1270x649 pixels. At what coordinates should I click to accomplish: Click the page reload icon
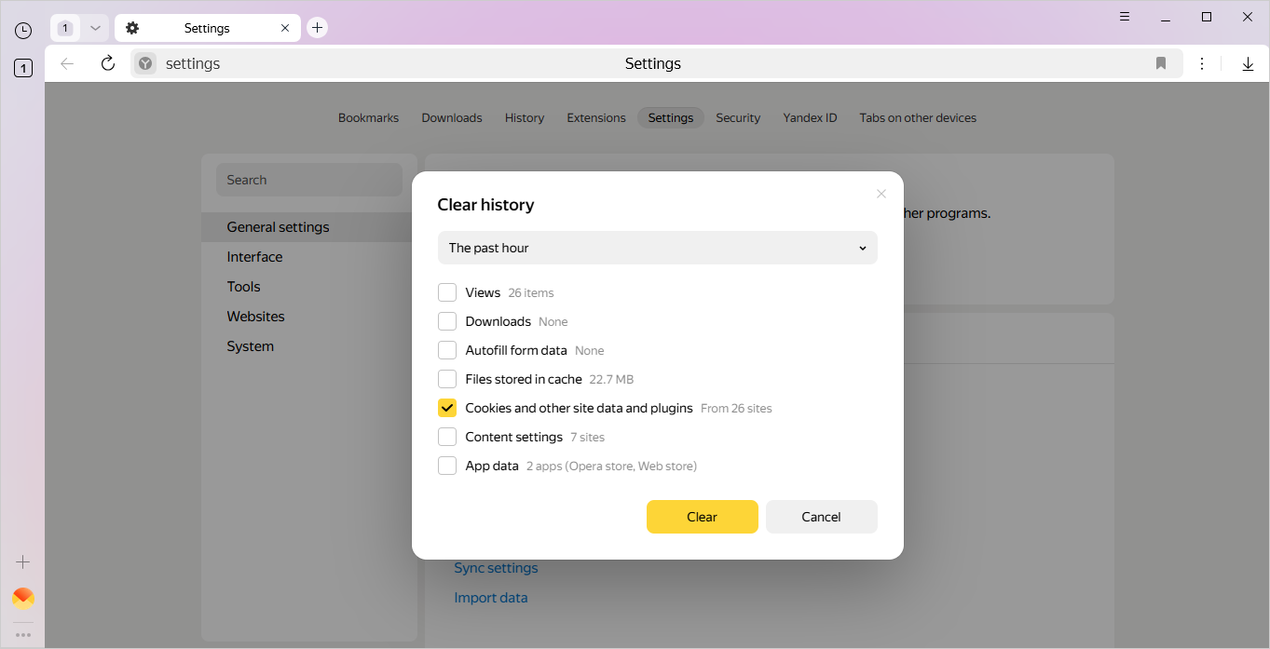(x=108, y=63)
